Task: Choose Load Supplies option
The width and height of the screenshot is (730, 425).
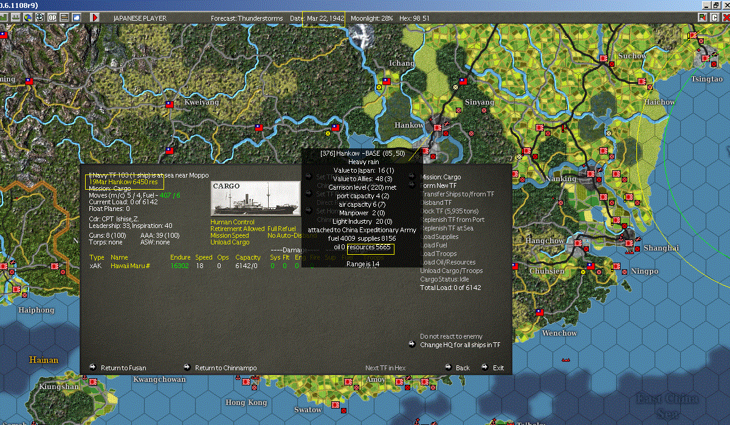Action: 439,237
